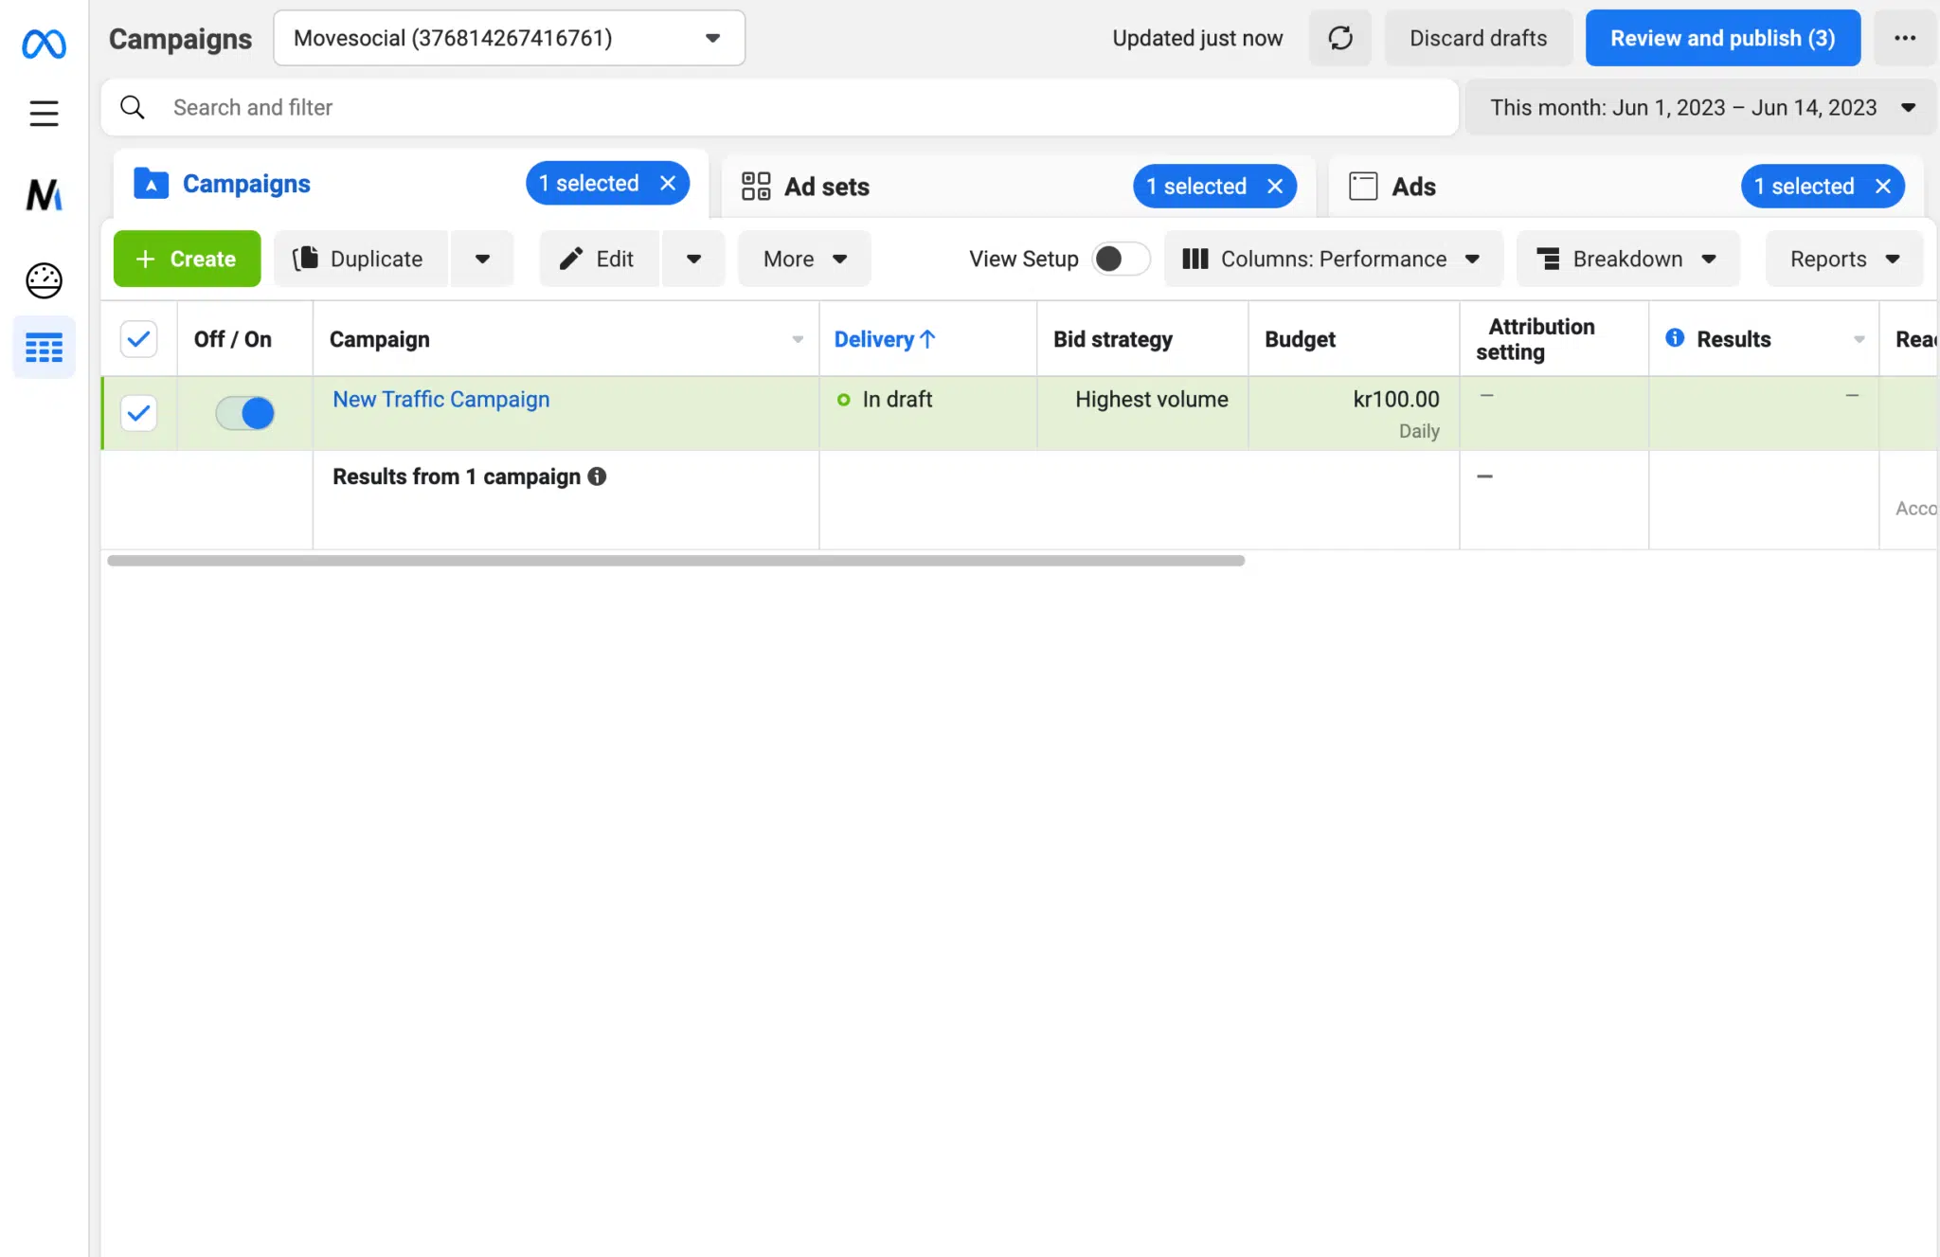Turn off the New Traffic Campaign switch
This screenshot has height=1257, width=1940.
tap(244, 413)
